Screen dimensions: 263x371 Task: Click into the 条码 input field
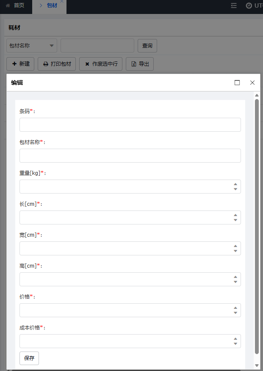[130, 125]
